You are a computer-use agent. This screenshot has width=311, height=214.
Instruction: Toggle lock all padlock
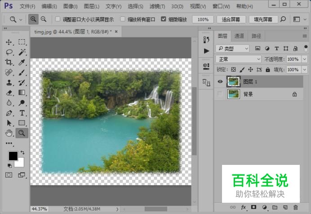(x=268, y=69)
